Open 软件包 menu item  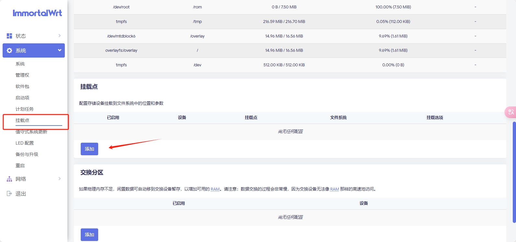tap(22, 86)
